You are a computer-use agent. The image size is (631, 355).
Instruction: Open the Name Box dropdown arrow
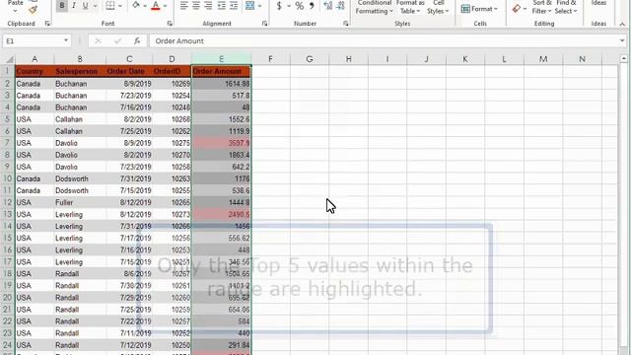pos(66,41)
